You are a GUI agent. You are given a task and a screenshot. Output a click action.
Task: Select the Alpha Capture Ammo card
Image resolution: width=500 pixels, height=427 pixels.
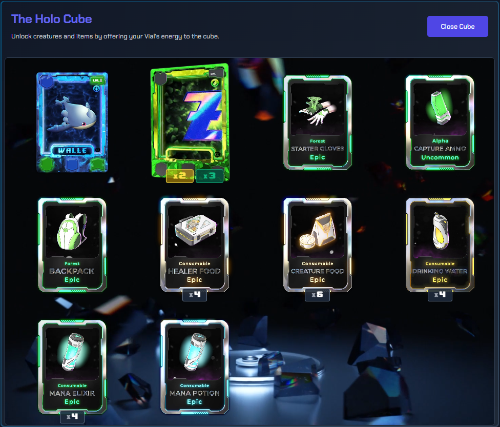coord(440,122)
